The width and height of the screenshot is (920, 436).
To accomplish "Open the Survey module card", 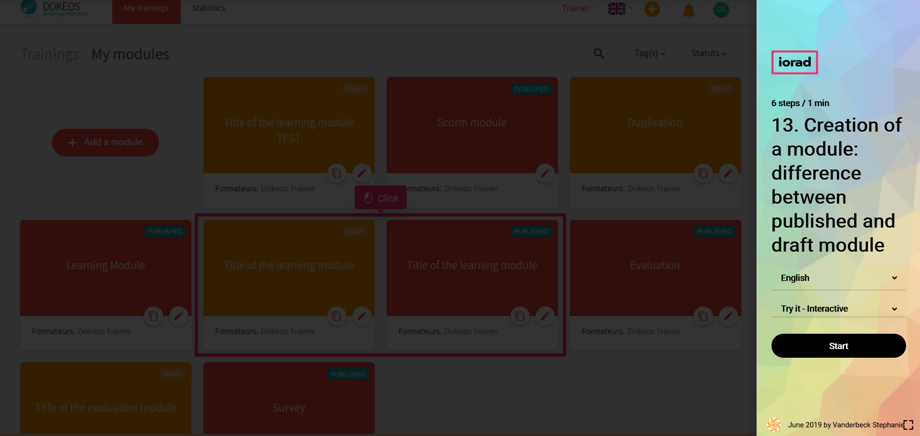I will pyautogui.click(x=288, y=407).
